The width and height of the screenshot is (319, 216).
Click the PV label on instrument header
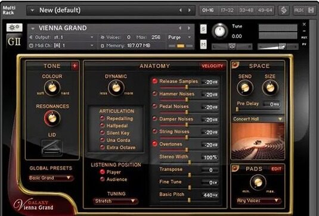tap(304, 44)
